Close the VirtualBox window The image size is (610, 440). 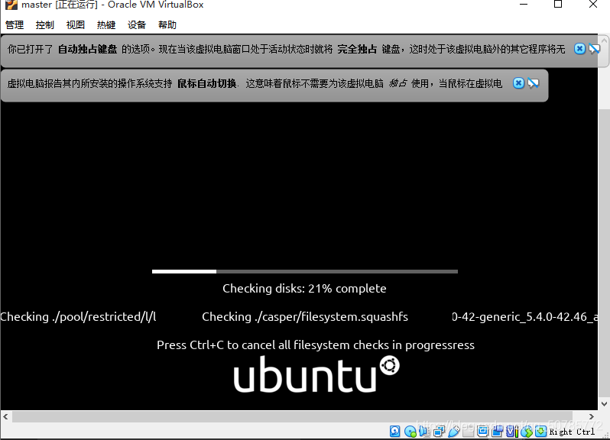coord(593,5)
